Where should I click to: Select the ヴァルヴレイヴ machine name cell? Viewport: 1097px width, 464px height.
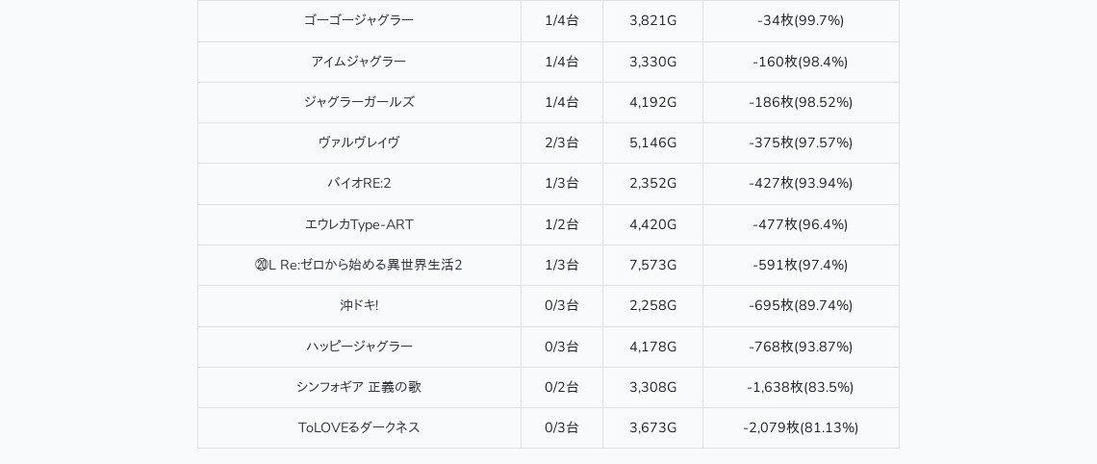[359, 142]
